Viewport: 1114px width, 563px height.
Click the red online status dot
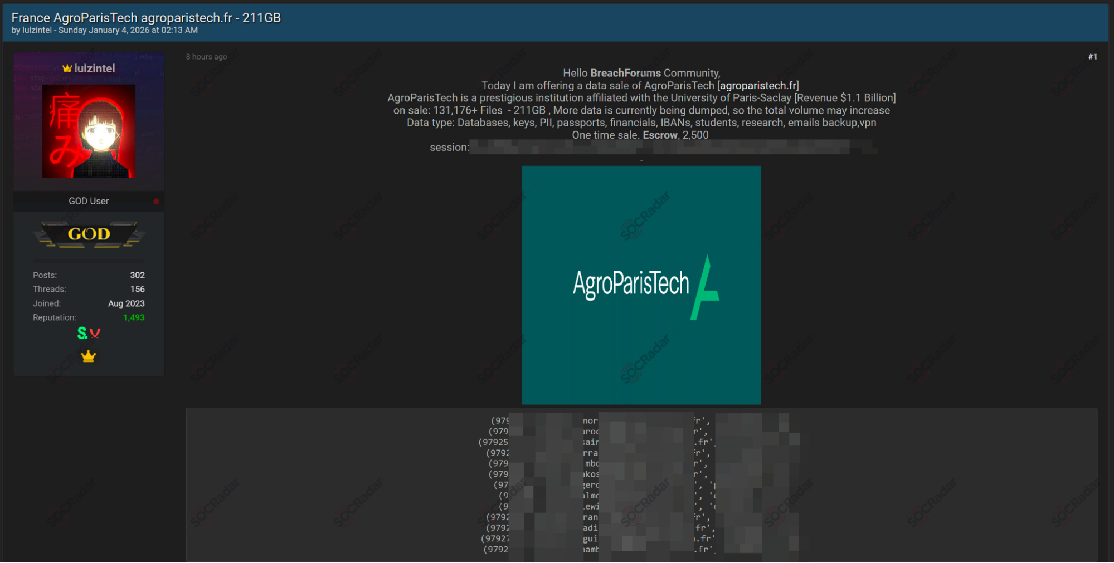pos(157,202)
